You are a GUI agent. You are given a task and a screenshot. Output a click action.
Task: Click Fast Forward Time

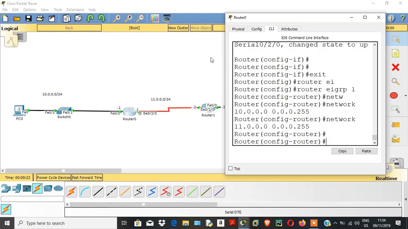click(87, 177)
